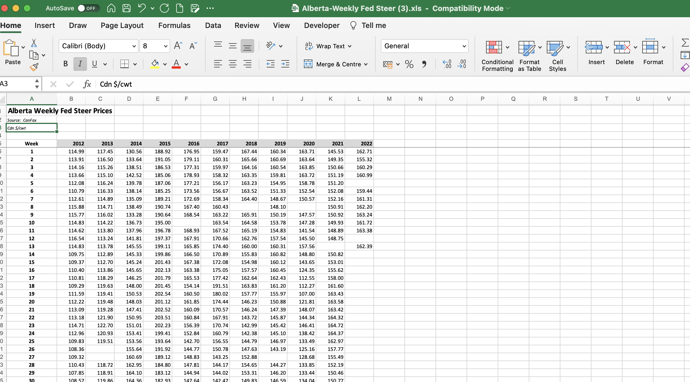Click the Save icon in title bar
Screen dimensions: 690x382
point(126,8)
